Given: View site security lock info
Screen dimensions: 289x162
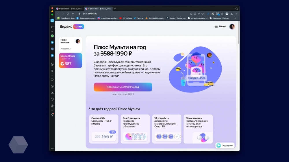Looking at the screenshot, I should (x=79, y=14).
